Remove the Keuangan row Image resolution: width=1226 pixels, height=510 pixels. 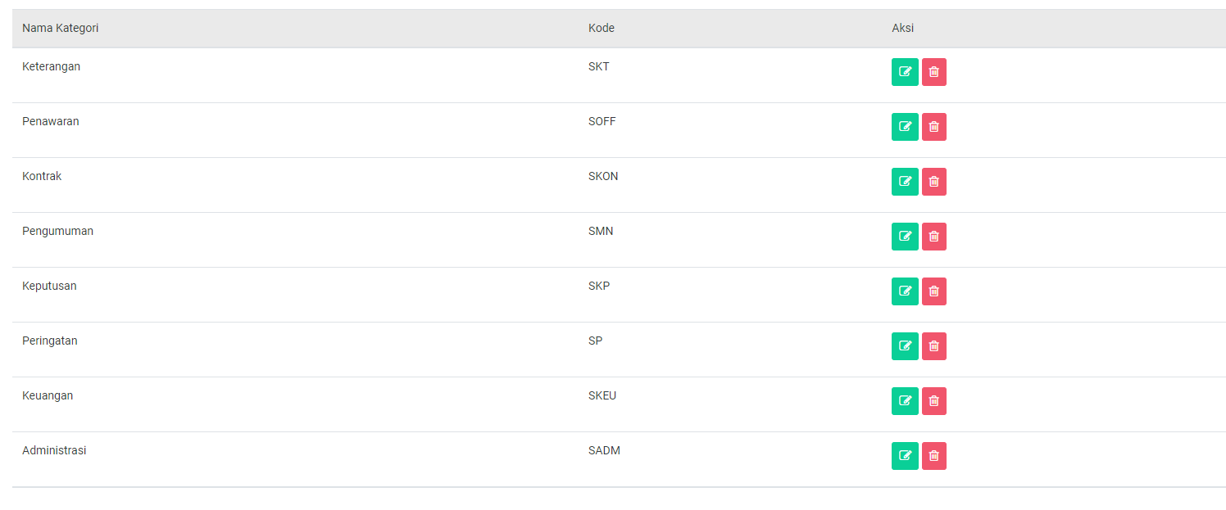pyautogui.click(x=934, y=401)
